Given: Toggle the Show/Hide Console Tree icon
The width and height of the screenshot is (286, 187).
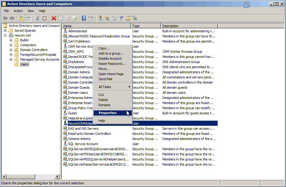Looking at the screenshot, I should pos(29,18).
